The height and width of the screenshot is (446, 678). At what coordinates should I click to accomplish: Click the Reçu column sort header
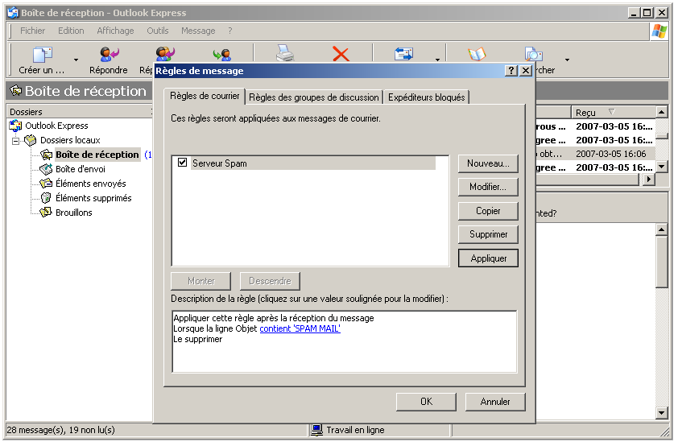pos(613,113)
